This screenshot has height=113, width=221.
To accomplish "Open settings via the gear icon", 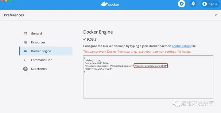I will (x=181, y=4).
